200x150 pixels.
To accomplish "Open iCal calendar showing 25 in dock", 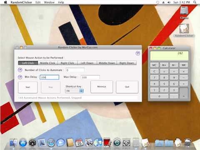I will tap(79, 143).
